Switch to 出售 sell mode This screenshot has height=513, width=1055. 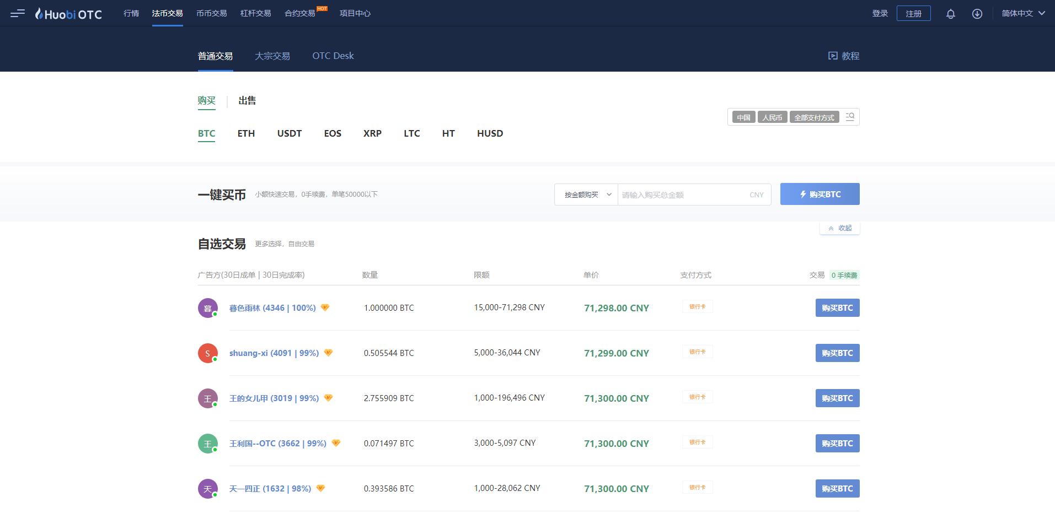pos(247,100)
